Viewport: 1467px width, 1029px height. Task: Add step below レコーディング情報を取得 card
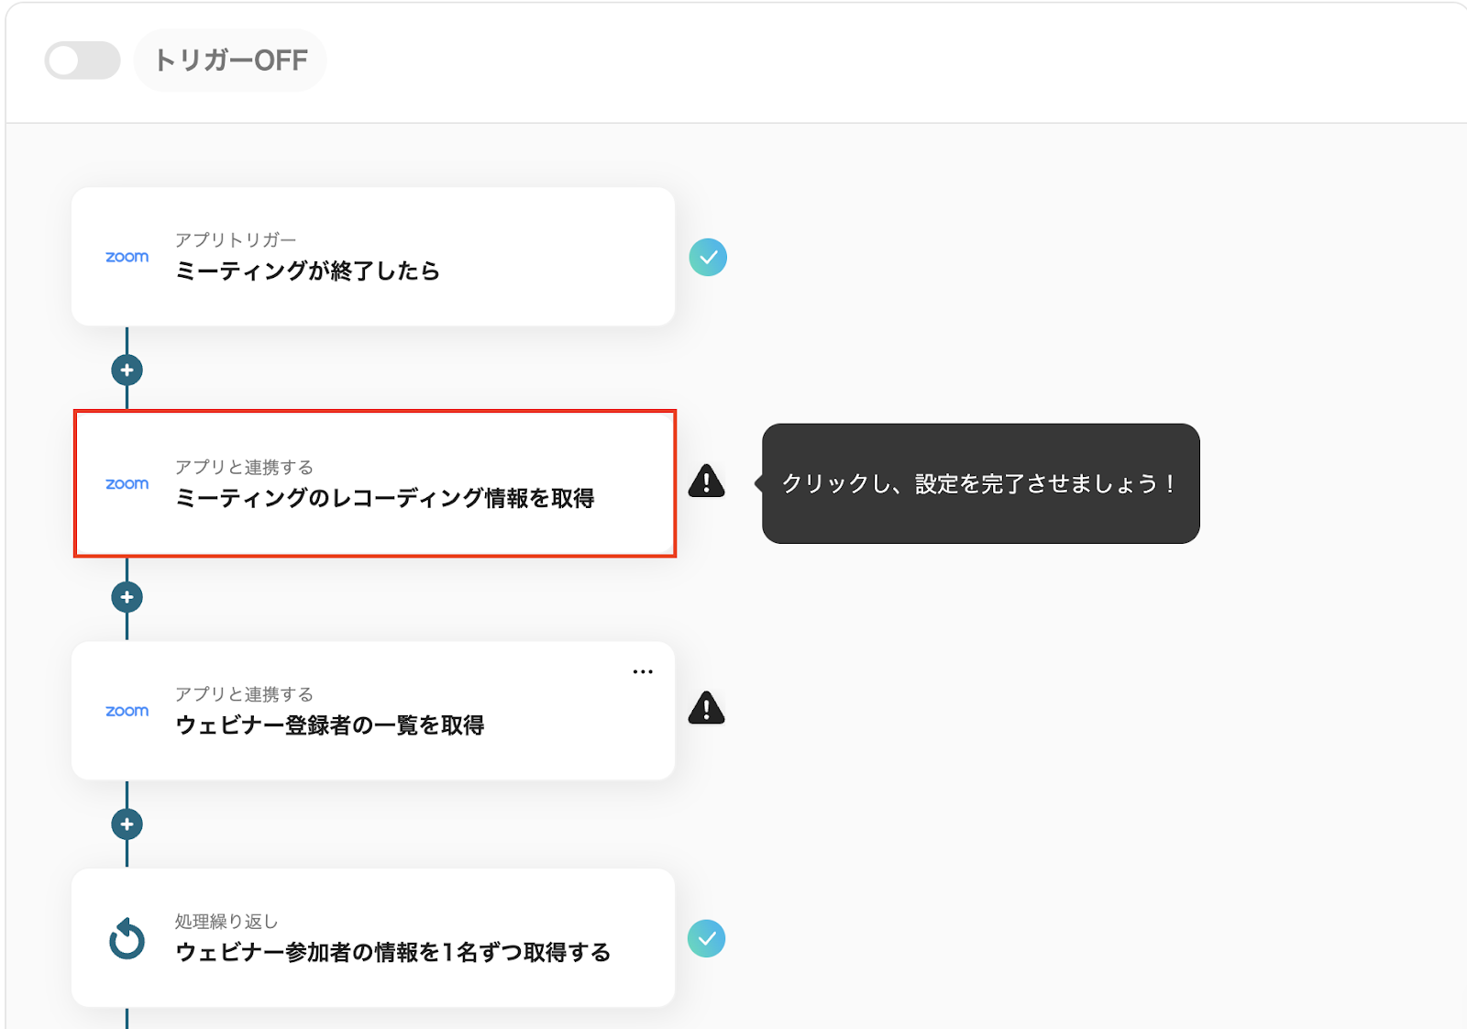coord(127,597)
